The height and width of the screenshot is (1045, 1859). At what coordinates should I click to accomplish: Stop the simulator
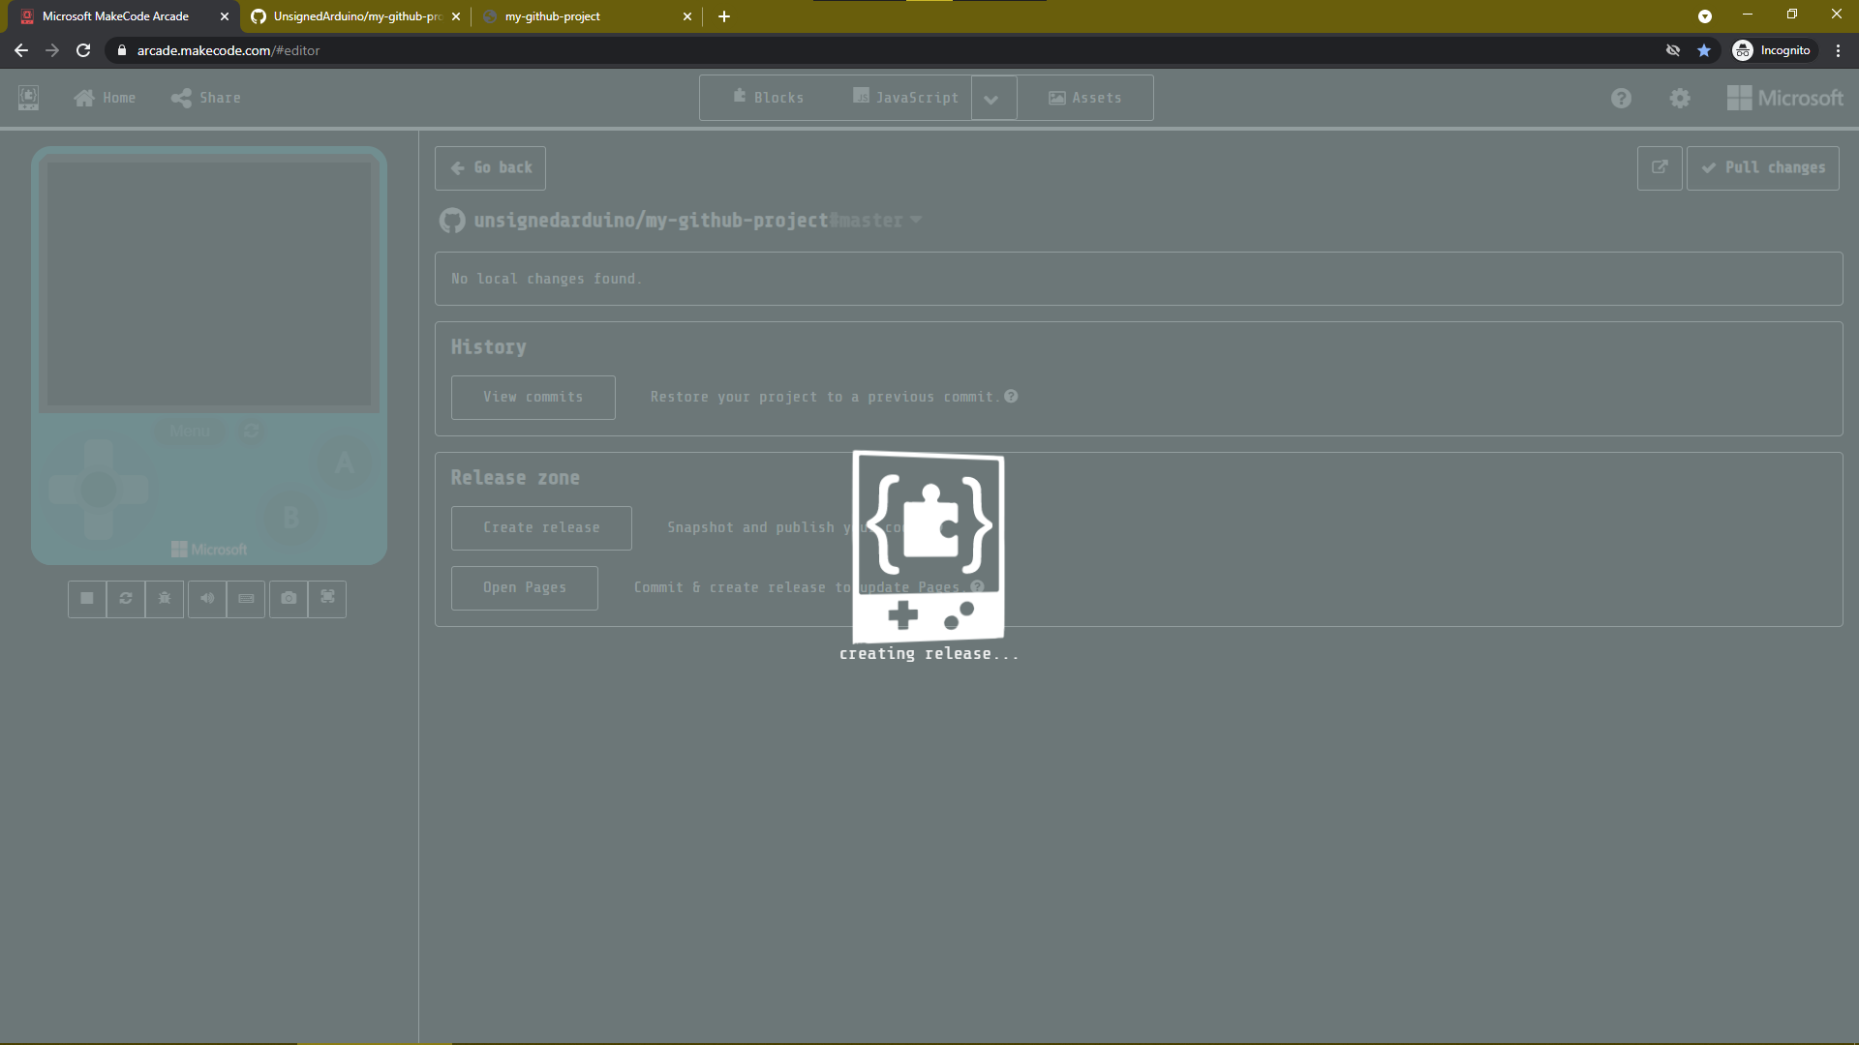tap(87, 599)
